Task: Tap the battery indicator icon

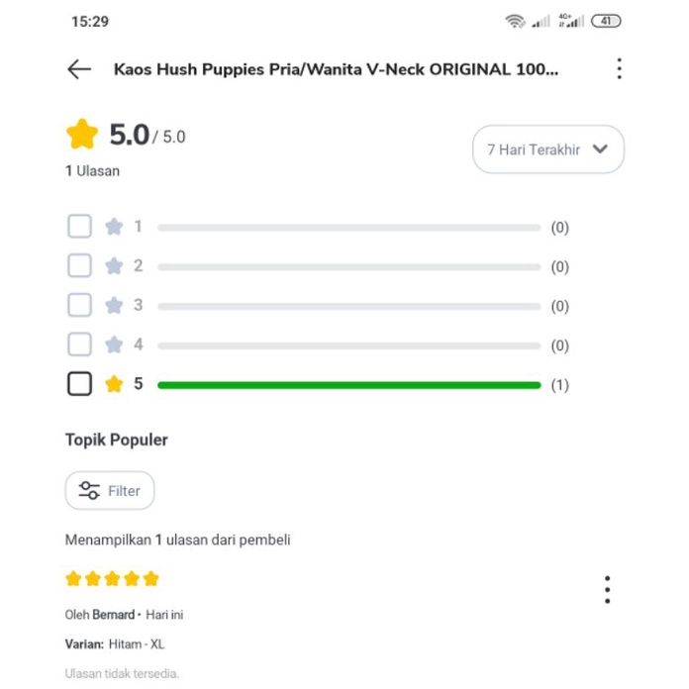Action: (x=606, y=21)
